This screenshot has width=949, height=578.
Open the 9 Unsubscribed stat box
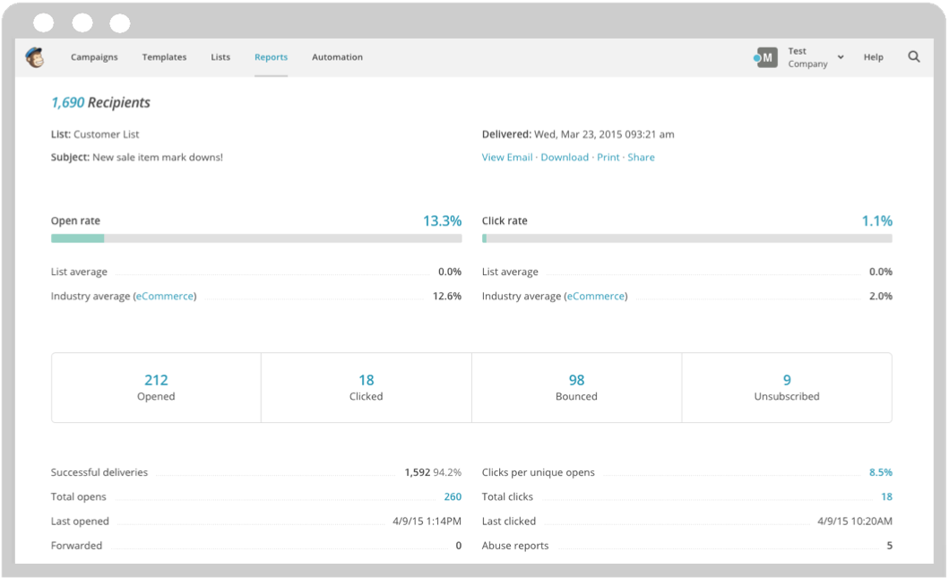click(787, 387)
